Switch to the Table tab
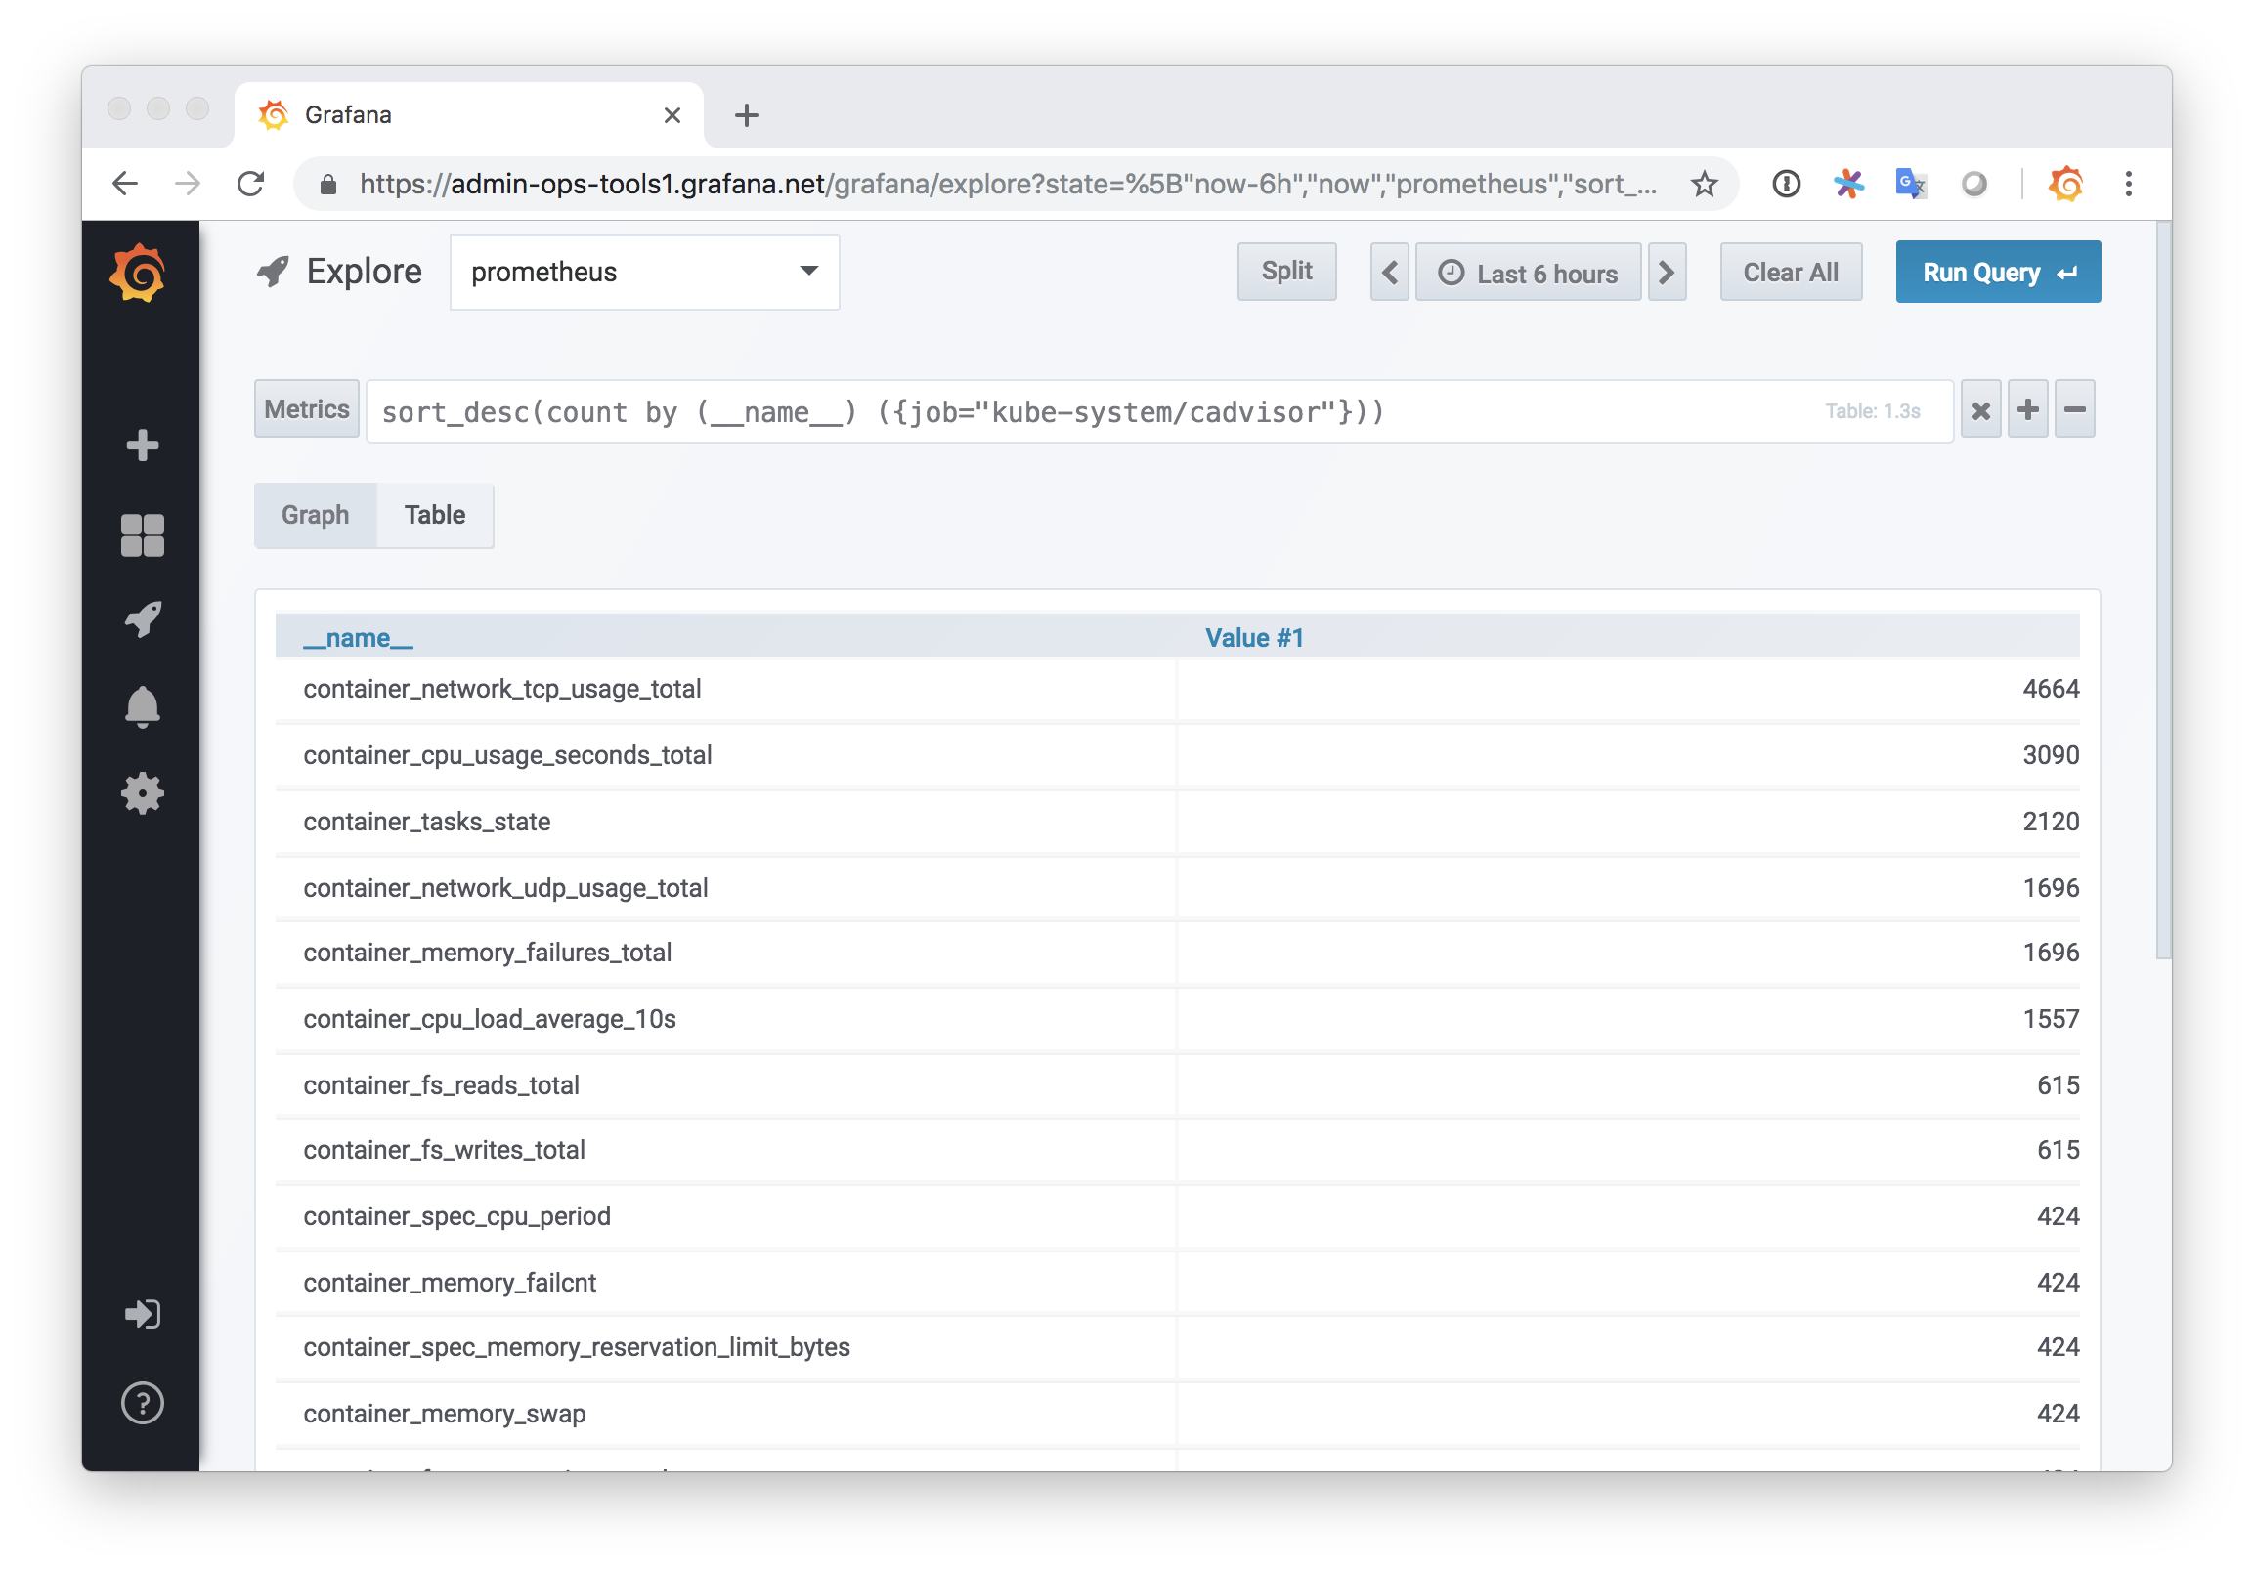This screenshot has width=2254, height=1569. pyautogui.click(x=435, y=514)
